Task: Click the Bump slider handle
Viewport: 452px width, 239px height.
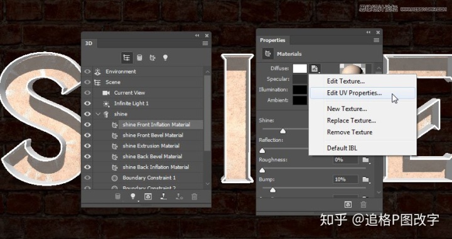Action: pyautogui.click(x=272, y=190)
